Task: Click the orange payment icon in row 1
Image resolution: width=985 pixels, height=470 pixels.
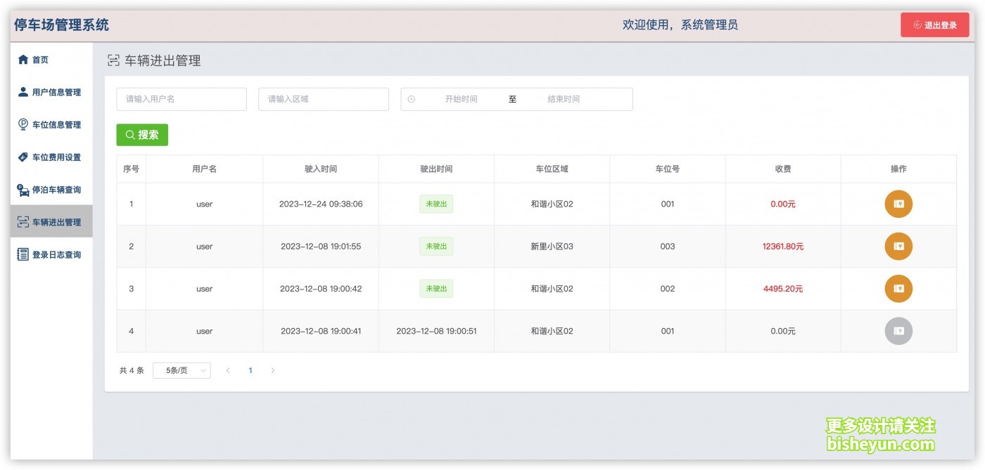Action: pos(898,204)
